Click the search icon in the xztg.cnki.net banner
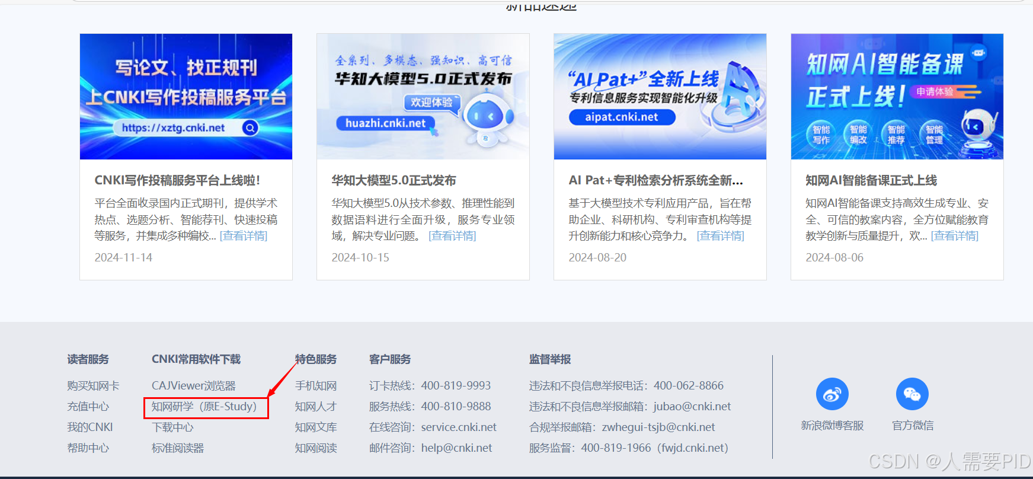Screen dimensions: 1033x479 250,127
